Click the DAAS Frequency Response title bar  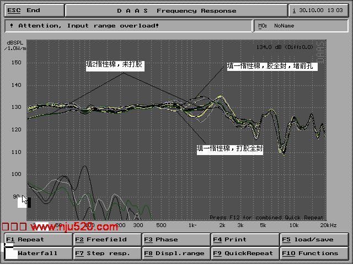pyautogui.click(x=176, y=10)
